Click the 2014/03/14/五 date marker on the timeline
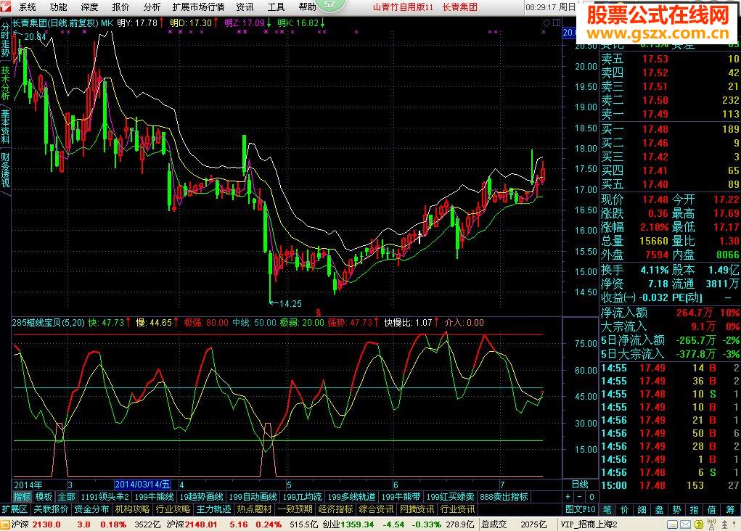The image size is (741, 531). click(x=142, y=485)
